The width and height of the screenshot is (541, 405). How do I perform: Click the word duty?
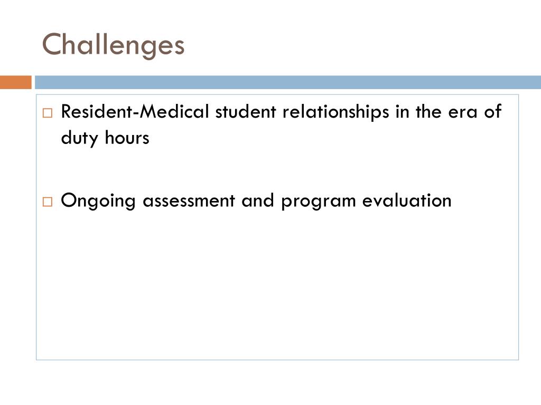80,138
